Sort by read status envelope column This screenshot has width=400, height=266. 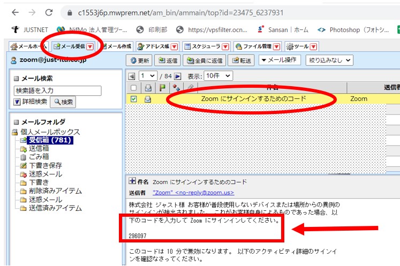(148, 88)
